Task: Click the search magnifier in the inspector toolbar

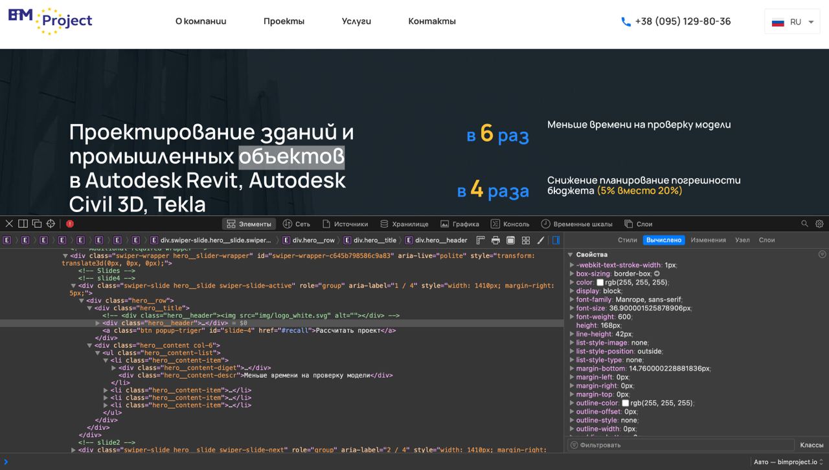Action: (x=804, y=224)
